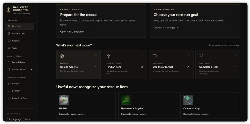Click Open Run Companion link
The image size is (250, 124).
(x=74, y=32)
